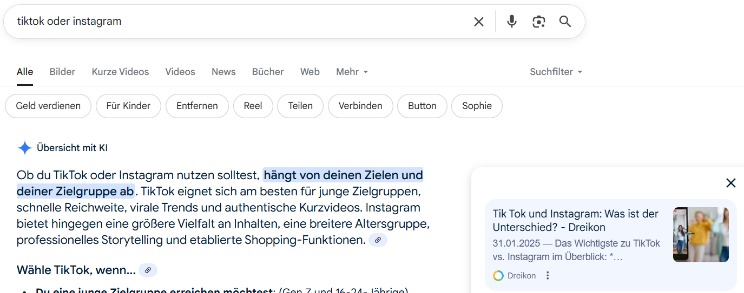
Task: Select the Teilen suggestion chip
Action: pos(300,106)
